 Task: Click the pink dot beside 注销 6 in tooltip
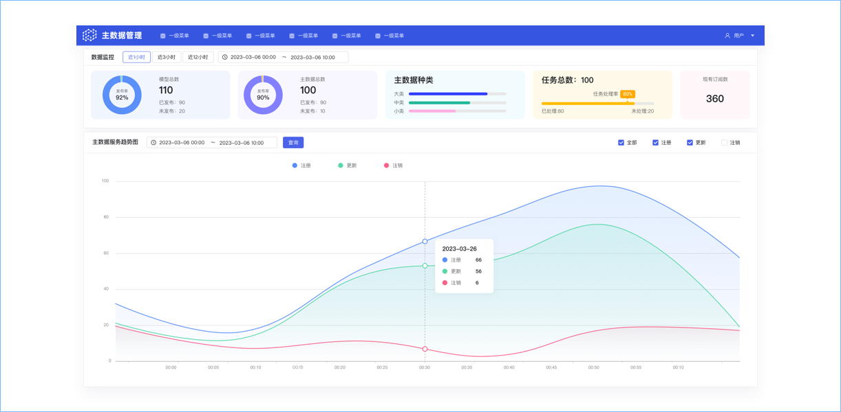[x=445, y=283]
